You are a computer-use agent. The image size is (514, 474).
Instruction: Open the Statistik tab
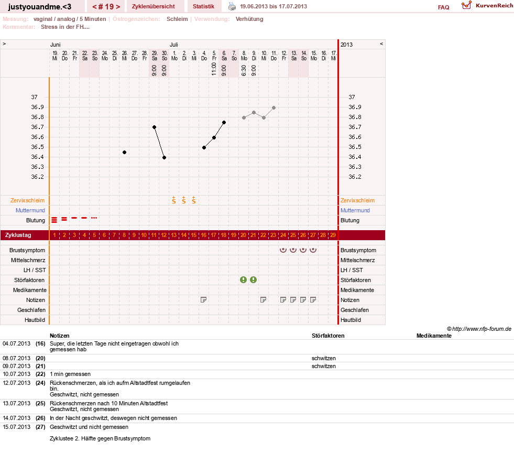203,6
